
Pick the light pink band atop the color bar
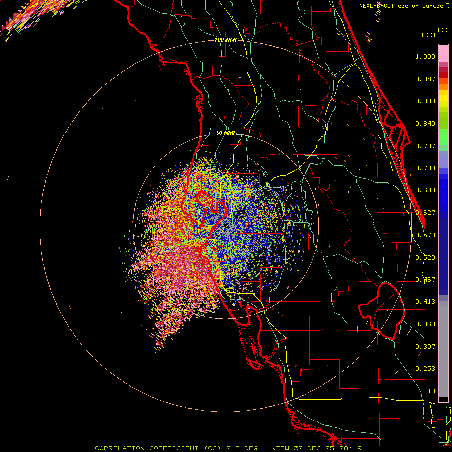(443, 53)
